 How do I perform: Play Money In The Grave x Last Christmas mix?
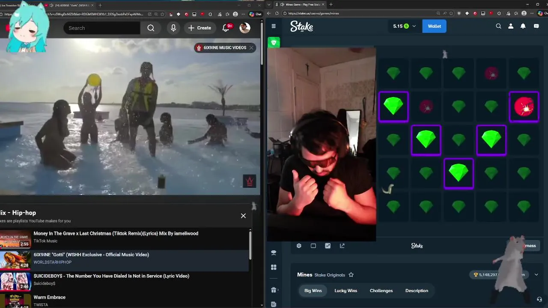pyautogui.click(x=124, y=238)
